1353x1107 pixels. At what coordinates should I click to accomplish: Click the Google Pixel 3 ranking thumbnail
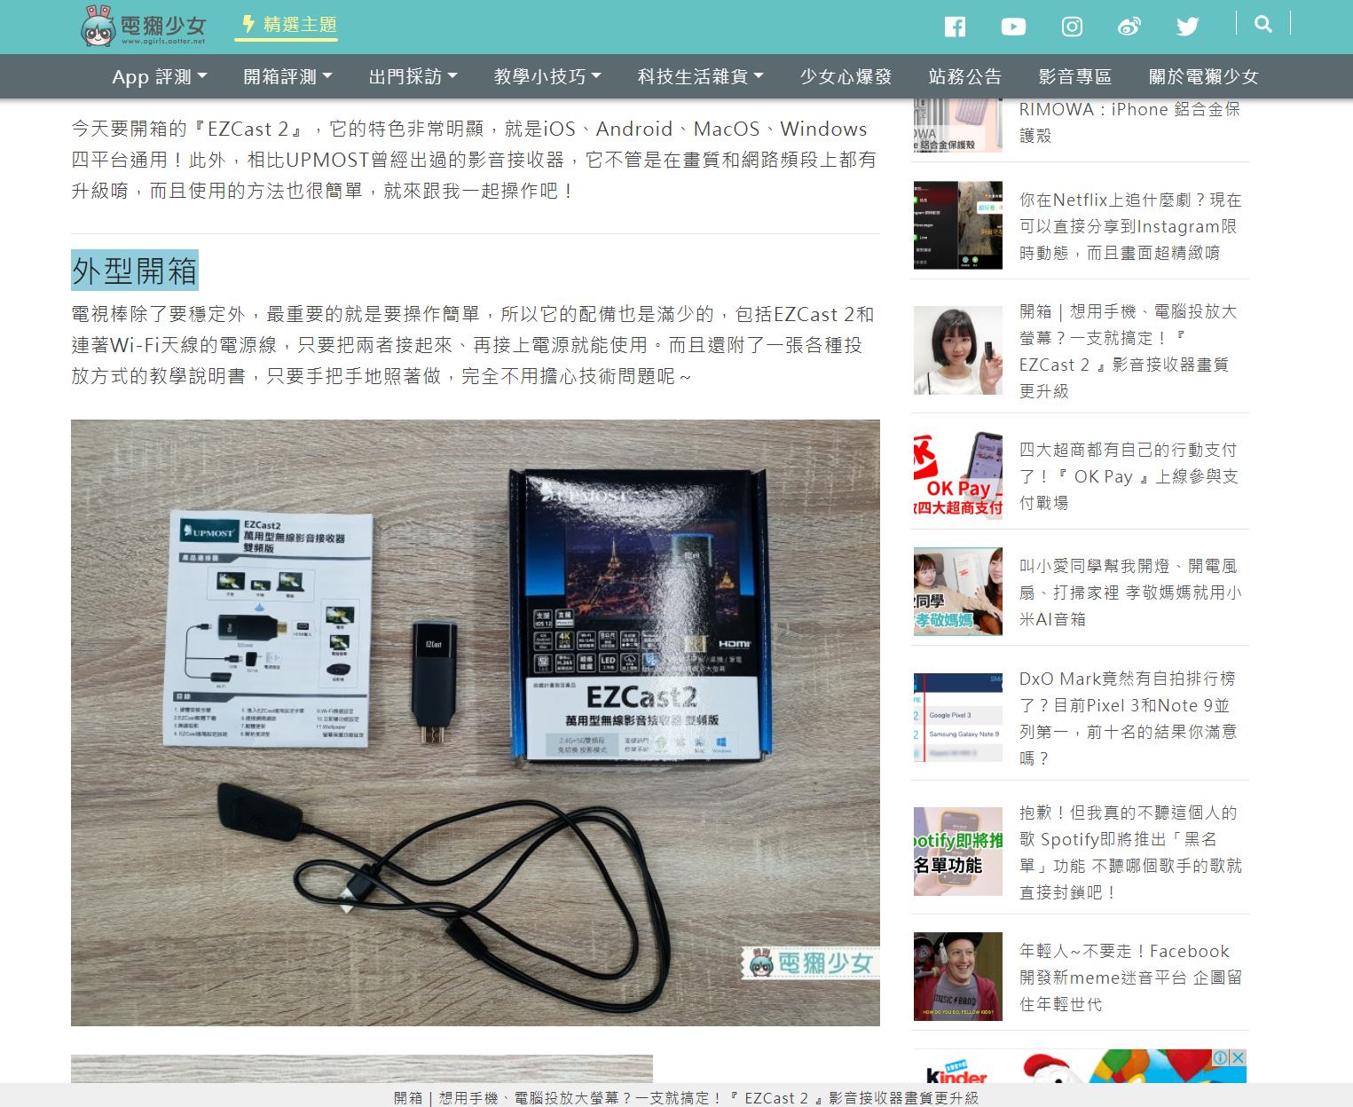click(x=958, y=718)
